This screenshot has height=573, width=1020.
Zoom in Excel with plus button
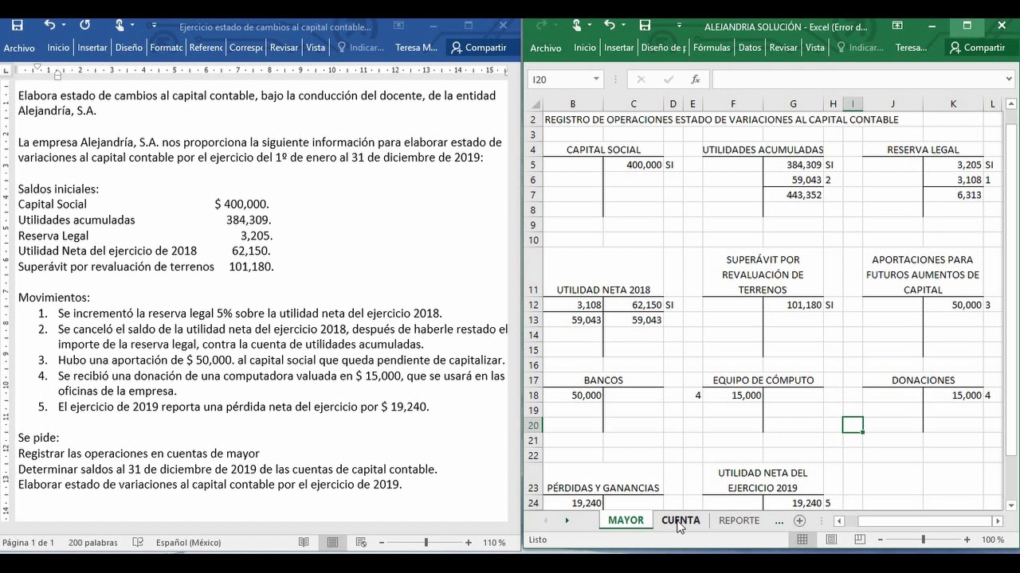pyautogui.click(x=967, y=540)
